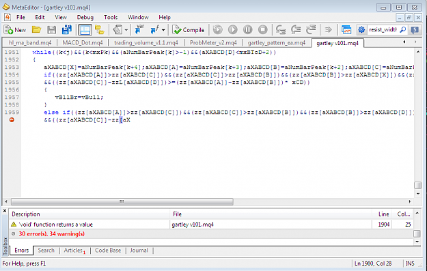Screen dimensions: 427x271
Task: Switch to trading_volume_v1.1.mq4 tab
Action: point(146,43)
